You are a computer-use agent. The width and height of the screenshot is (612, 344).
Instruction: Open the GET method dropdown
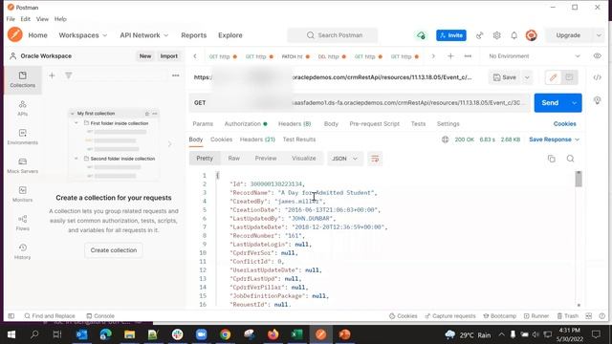200,103
